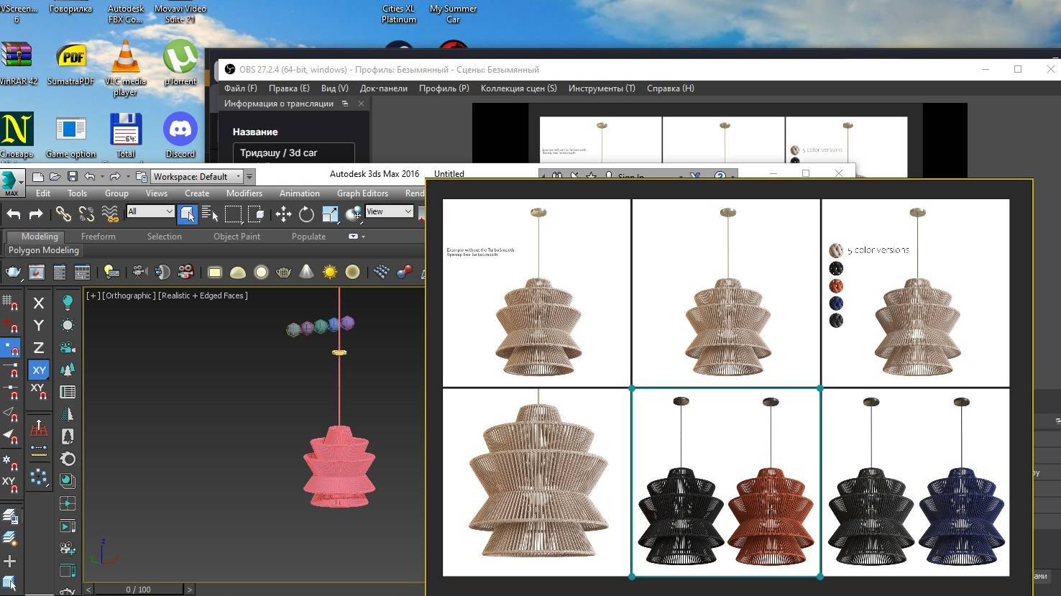This screenshot has height=596, width=1061.
Task: Click the teal camera icon in left toolbar
Action: (68, 347)
